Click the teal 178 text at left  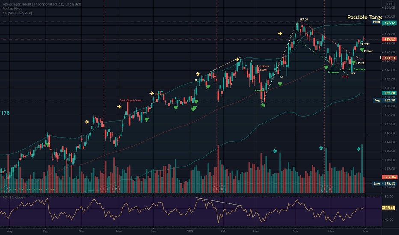coord(5,112)
